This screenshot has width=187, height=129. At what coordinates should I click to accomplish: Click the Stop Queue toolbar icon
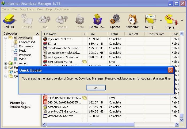171,19
